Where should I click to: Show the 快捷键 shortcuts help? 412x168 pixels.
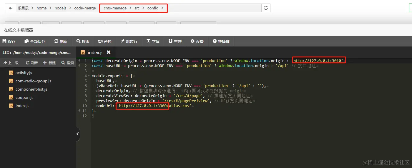tap(221, 41)
